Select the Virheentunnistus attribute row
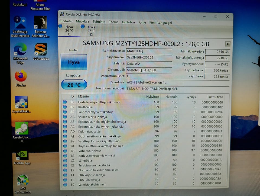This screenshot has height=196, width=260. point(144,150)
